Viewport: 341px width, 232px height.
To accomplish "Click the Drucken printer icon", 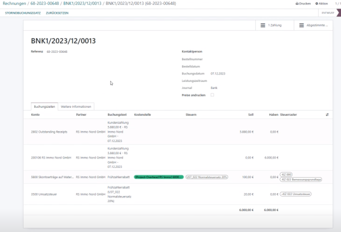I will [297, 4].
